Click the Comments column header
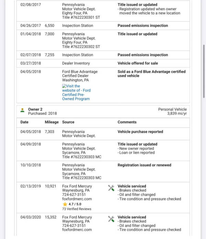206x239 pixels. [127, 122]
